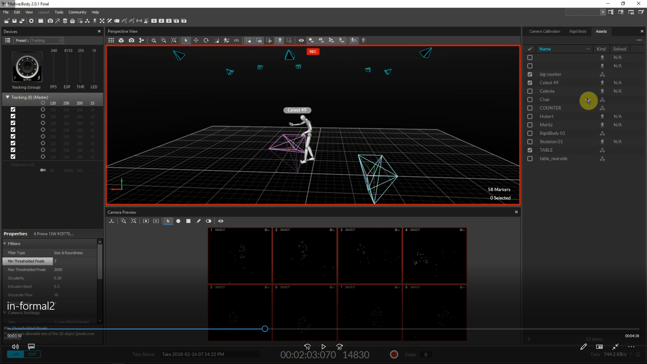Collapse the Tracking (8) (Master) group
The image size is (647, 364).
(7, 97)
